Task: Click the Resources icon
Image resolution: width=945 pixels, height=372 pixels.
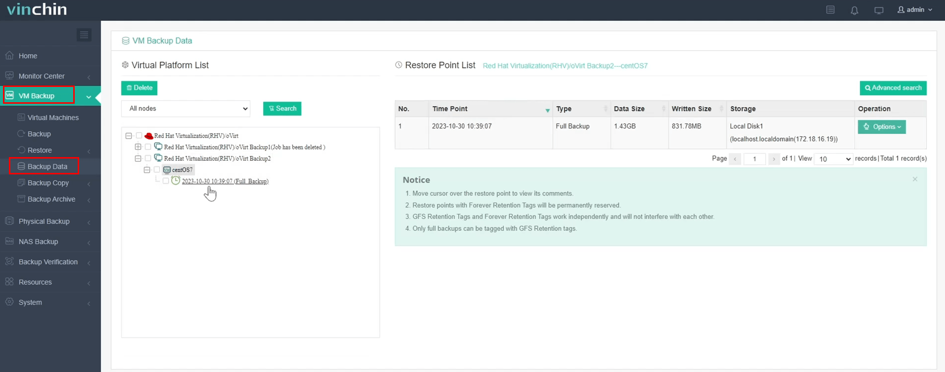Action: (9, 282)
